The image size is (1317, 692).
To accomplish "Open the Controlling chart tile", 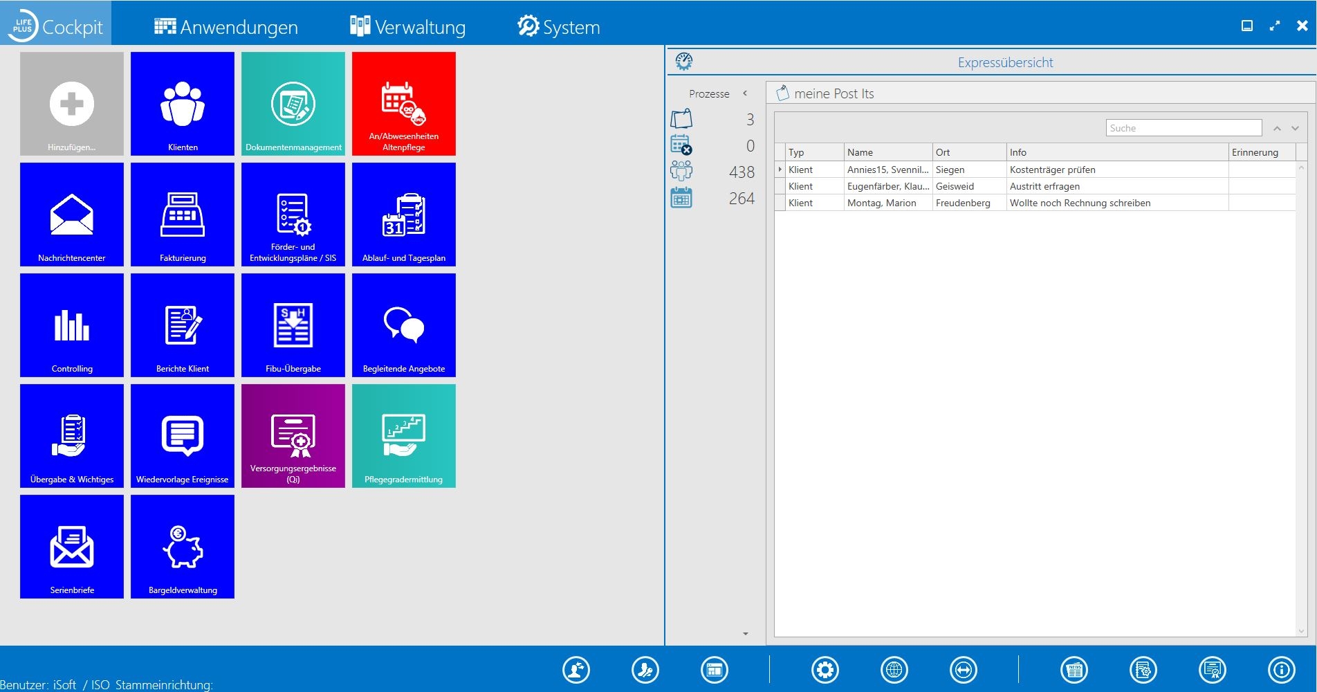I will [72, 325].
